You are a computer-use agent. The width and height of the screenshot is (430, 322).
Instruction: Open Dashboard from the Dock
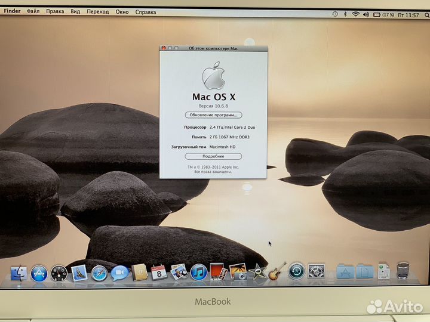coord(59,274)
